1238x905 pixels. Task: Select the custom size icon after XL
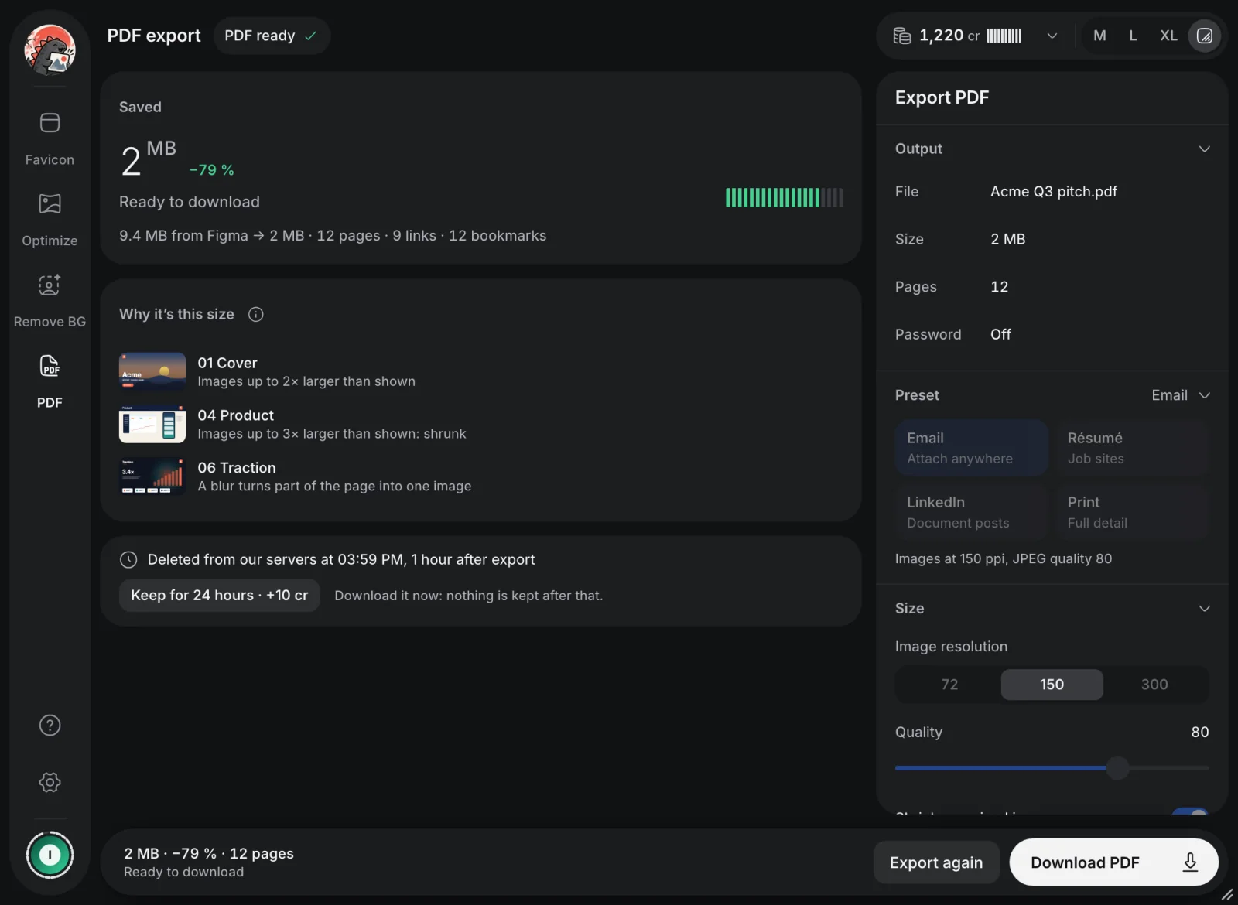point(1205,36)
